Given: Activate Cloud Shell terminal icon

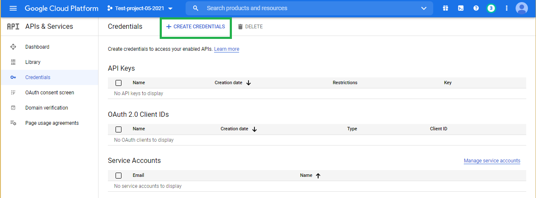Looking at the screenshot, I should (461, 8).
